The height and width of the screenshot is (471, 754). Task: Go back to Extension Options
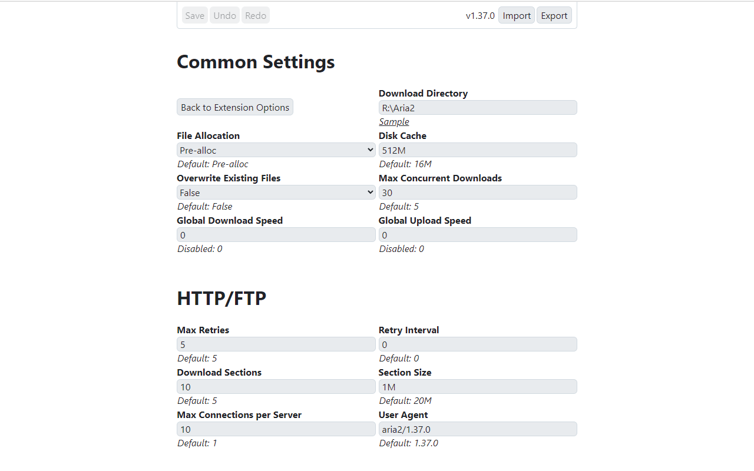(x=235, y=107)
